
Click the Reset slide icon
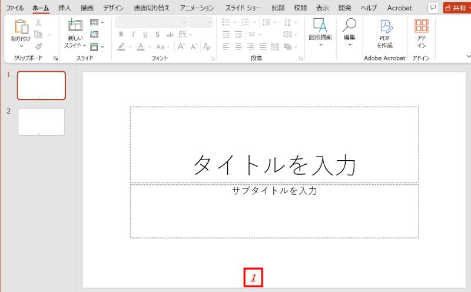click(94, 34)
